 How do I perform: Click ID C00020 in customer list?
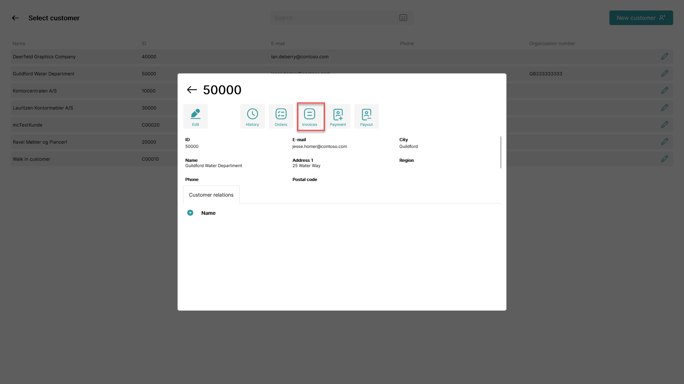[x=150, y=125]
